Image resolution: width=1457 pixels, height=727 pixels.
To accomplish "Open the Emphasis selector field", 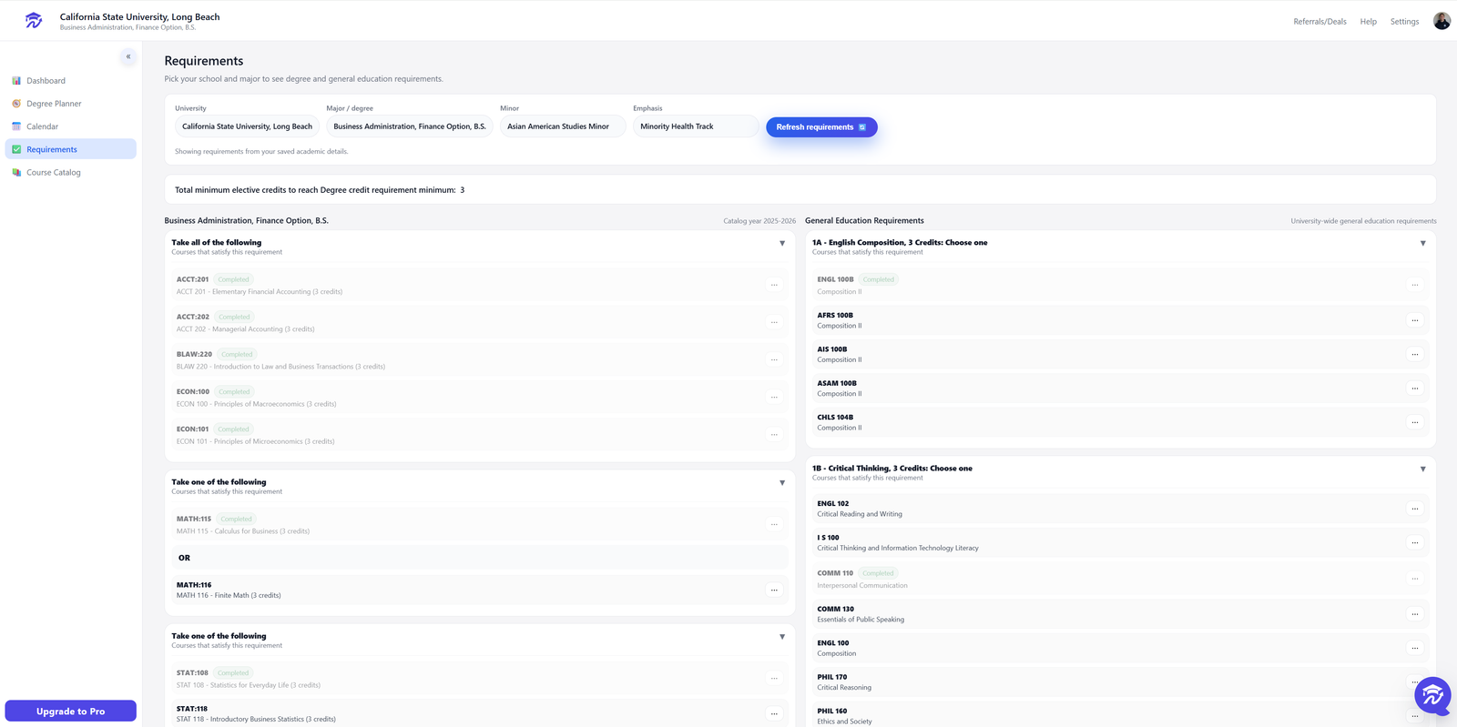I will tap(696, 126).
